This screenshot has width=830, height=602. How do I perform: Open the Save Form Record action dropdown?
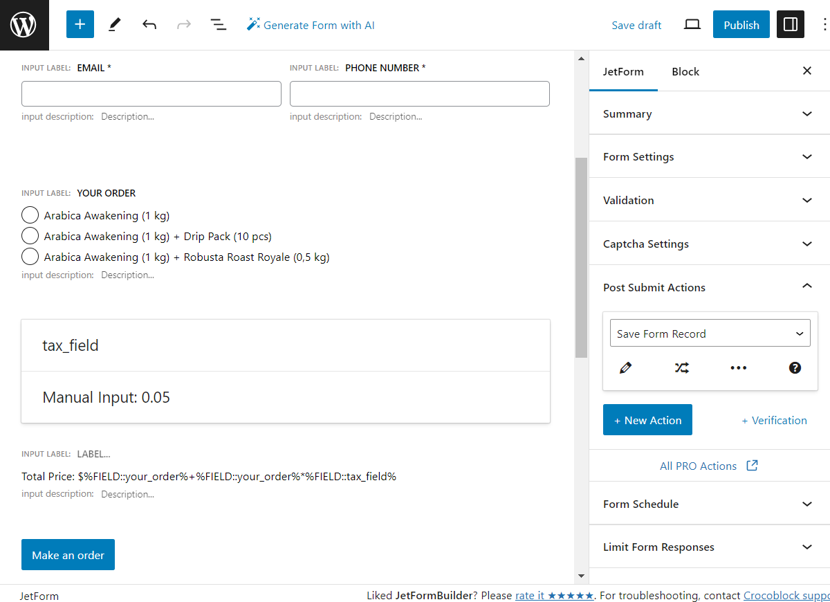[710, 333]
